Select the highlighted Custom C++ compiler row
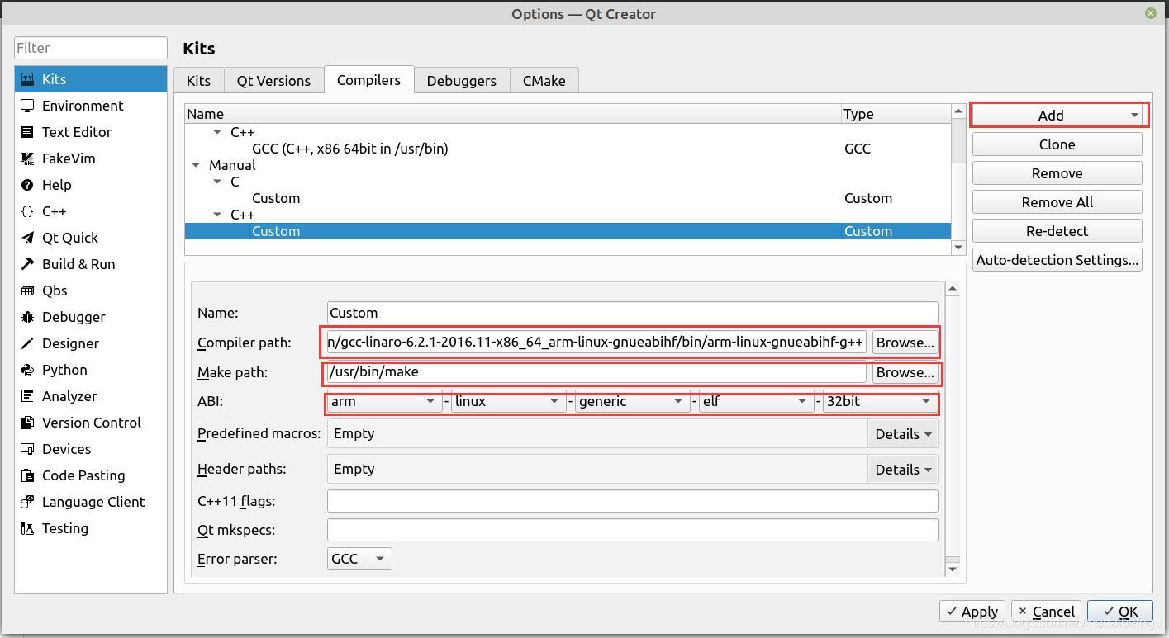The image size is (1169, 638). click(x=568, y=231)
